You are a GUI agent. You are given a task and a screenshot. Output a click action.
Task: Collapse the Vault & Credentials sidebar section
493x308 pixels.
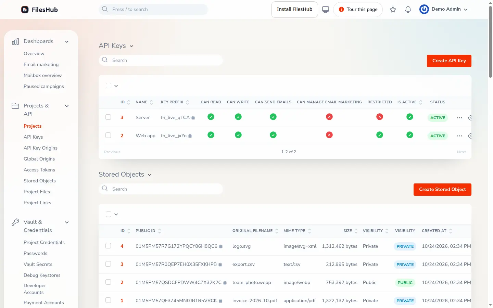click(x=67, y=222)
